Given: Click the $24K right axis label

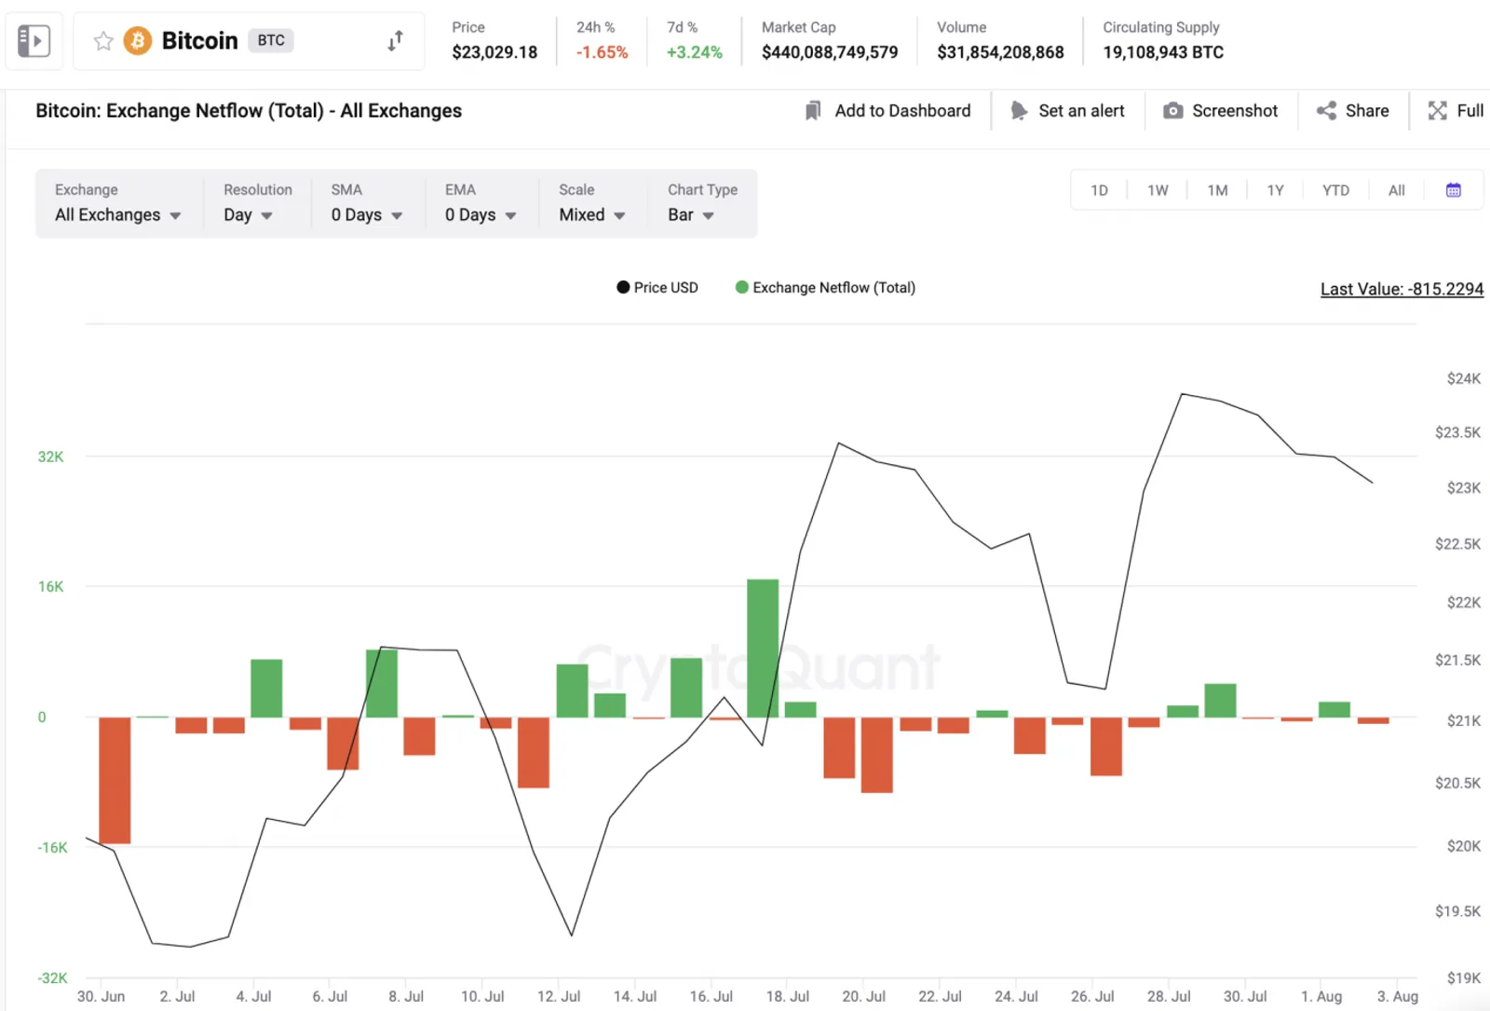Looking at the screenshot, I should (x=1463, y=378).
